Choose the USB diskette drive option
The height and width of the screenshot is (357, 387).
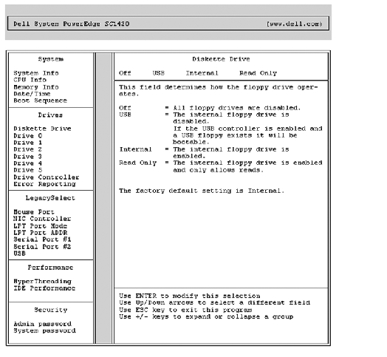pos(159,73)
